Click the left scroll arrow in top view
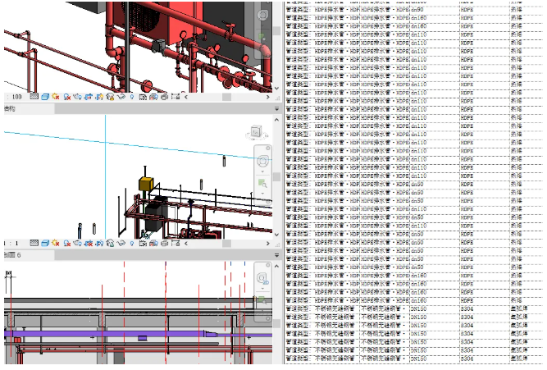Image resolution: width=547 pixels, height=370 pixels. [x=186, y=97]
